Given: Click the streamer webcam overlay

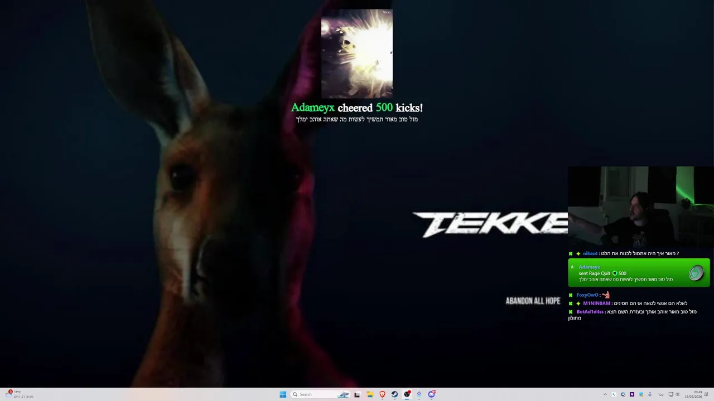Looking at the screenshot, I should (x=641, y=207).
